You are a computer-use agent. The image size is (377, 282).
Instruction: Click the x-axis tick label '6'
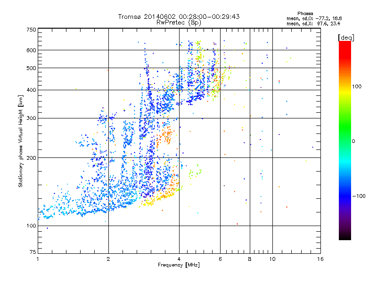[x=220, y=259]
